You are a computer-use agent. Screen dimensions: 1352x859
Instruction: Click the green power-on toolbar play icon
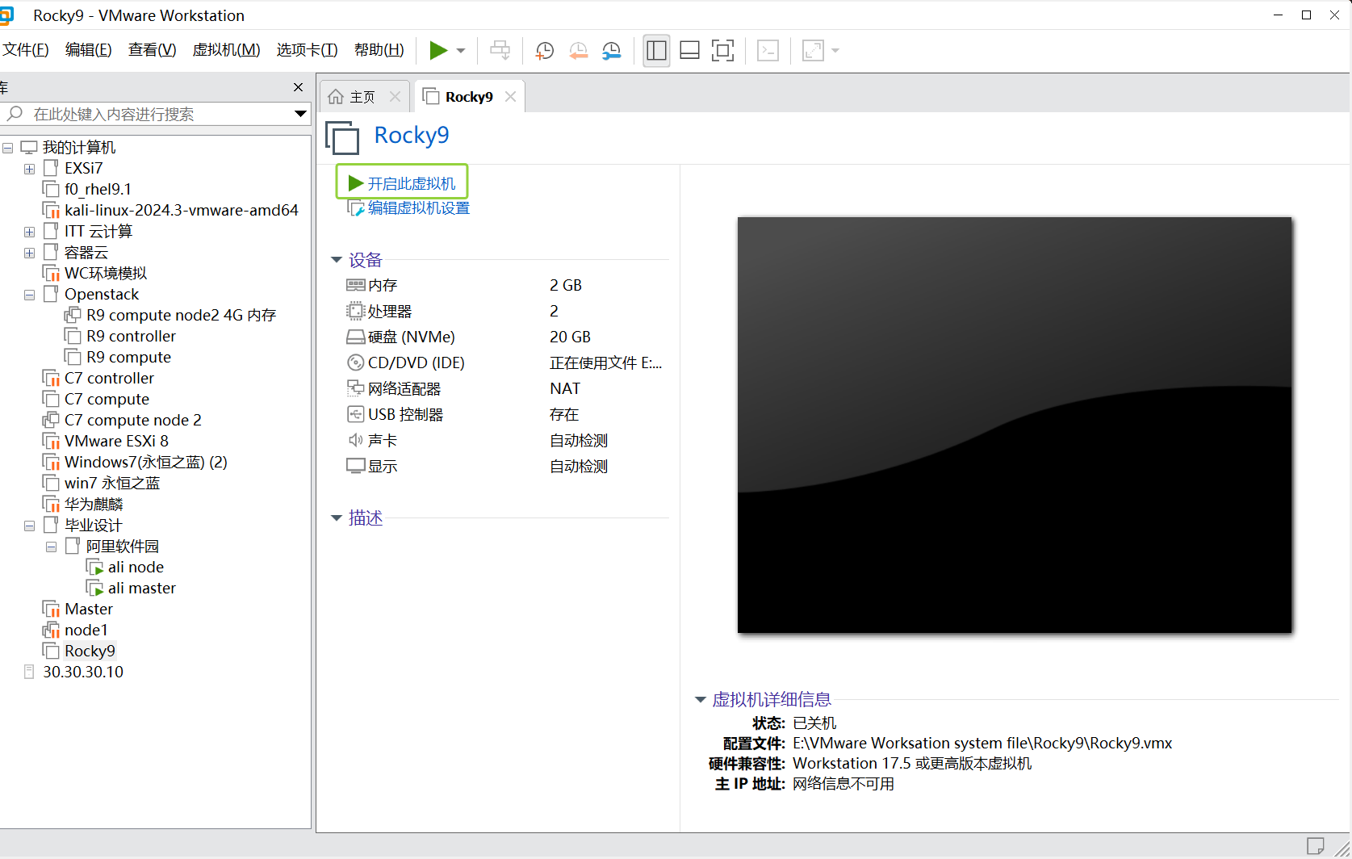click(438, 51)
